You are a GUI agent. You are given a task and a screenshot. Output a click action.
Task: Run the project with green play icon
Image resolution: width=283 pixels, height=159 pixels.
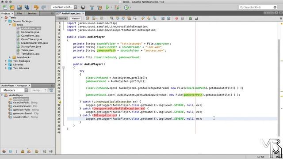click(107, 8)
